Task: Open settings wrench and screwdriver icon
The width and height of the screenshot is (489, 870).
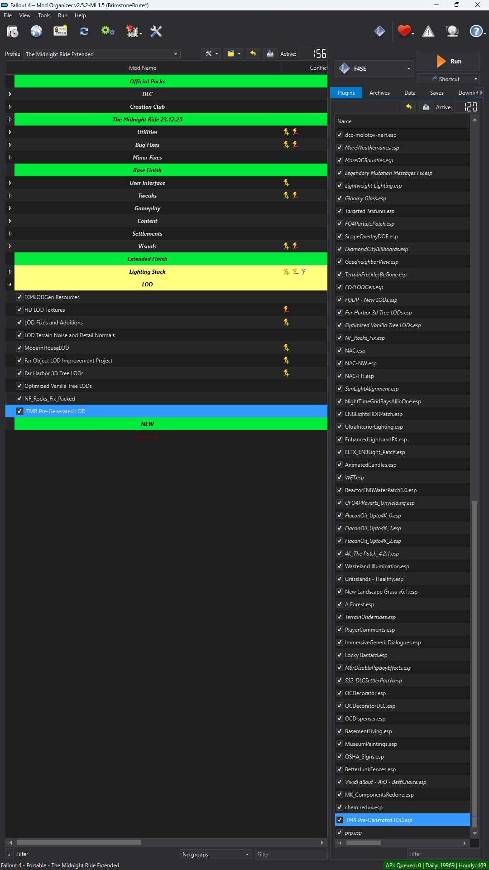Action: tap(156, 31)
